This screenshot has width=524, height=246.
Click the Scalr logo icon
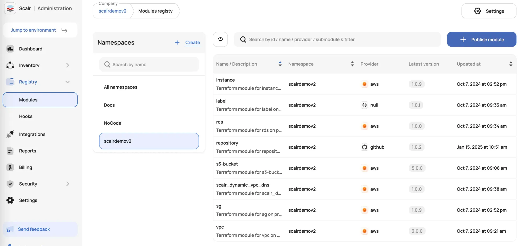pyautogui.click(x=10, y=8)
